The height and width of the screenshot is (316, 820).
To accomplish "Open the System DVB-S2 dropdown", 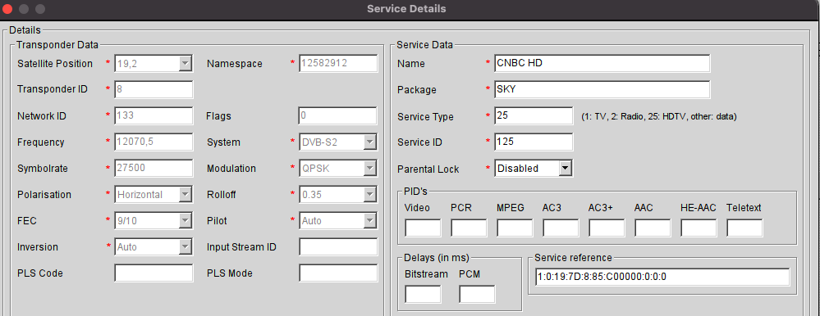I will [x=338, y=142].
